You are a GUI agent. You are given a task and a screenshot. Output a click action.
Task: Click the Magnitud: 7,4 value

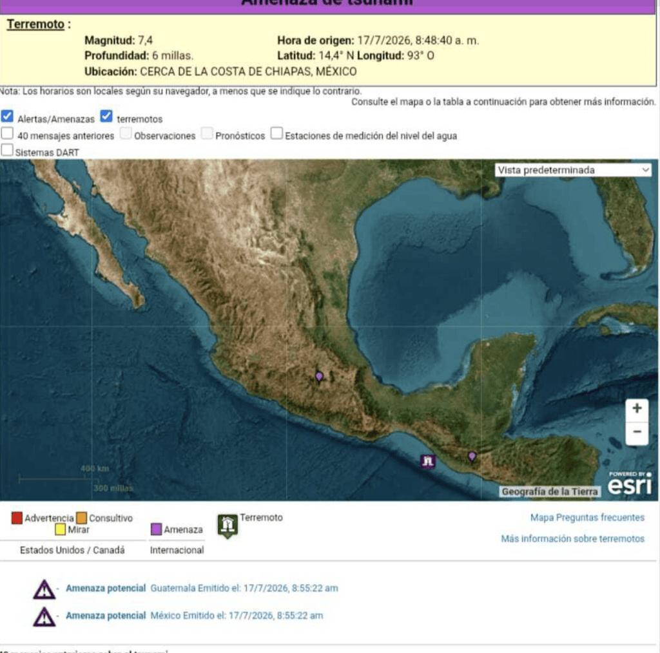119,41
